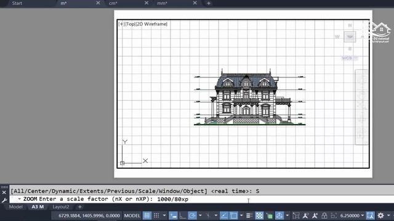Toggle polar tracking icon
The height and width of the screenshot is (221, 394).
click(192, 215)
